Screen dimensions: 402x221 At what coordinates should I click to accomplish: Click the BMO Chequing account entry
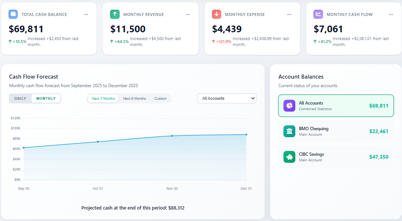(x=336, y=131)
